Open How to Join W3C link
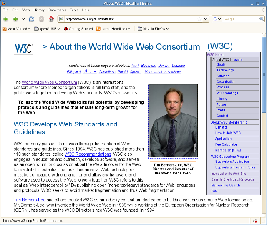 point(228,133)
